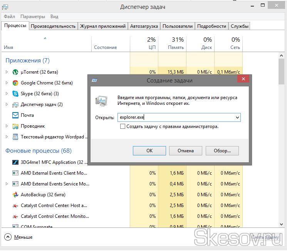
Task: Click the AutoBackup pinwheel icon
Action: point(15,195)
